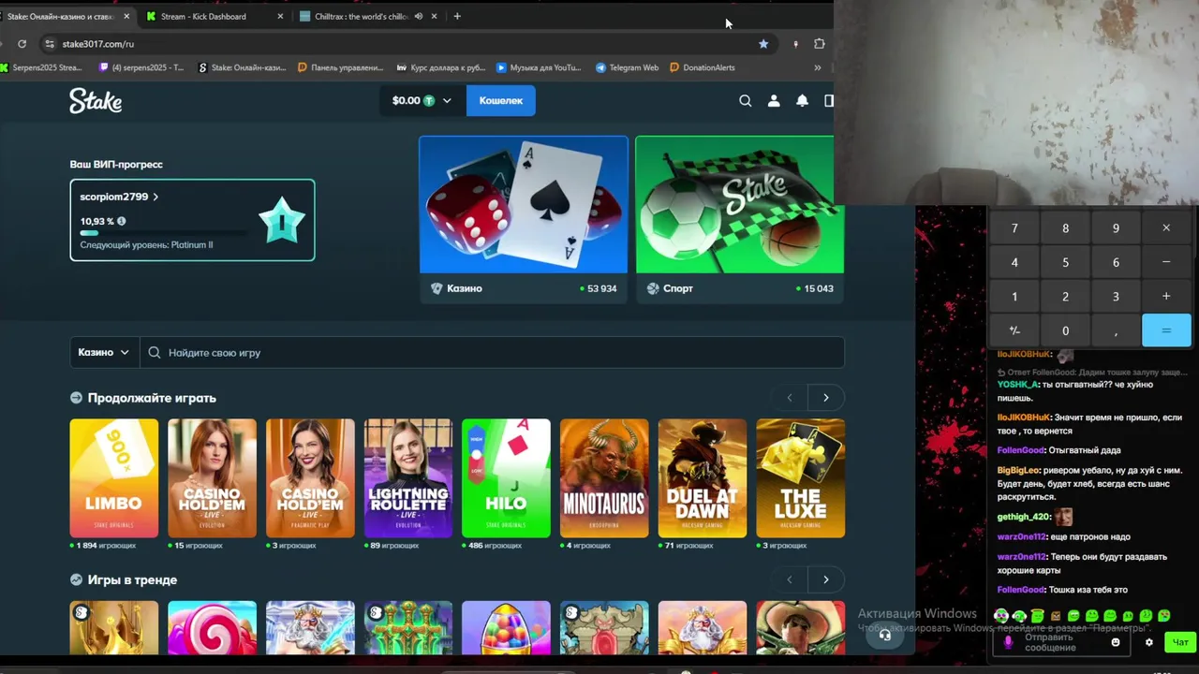Open the scorpiom2799 VIP profile link
This screenshot has height=674, width=1199.
click(119, 197)
